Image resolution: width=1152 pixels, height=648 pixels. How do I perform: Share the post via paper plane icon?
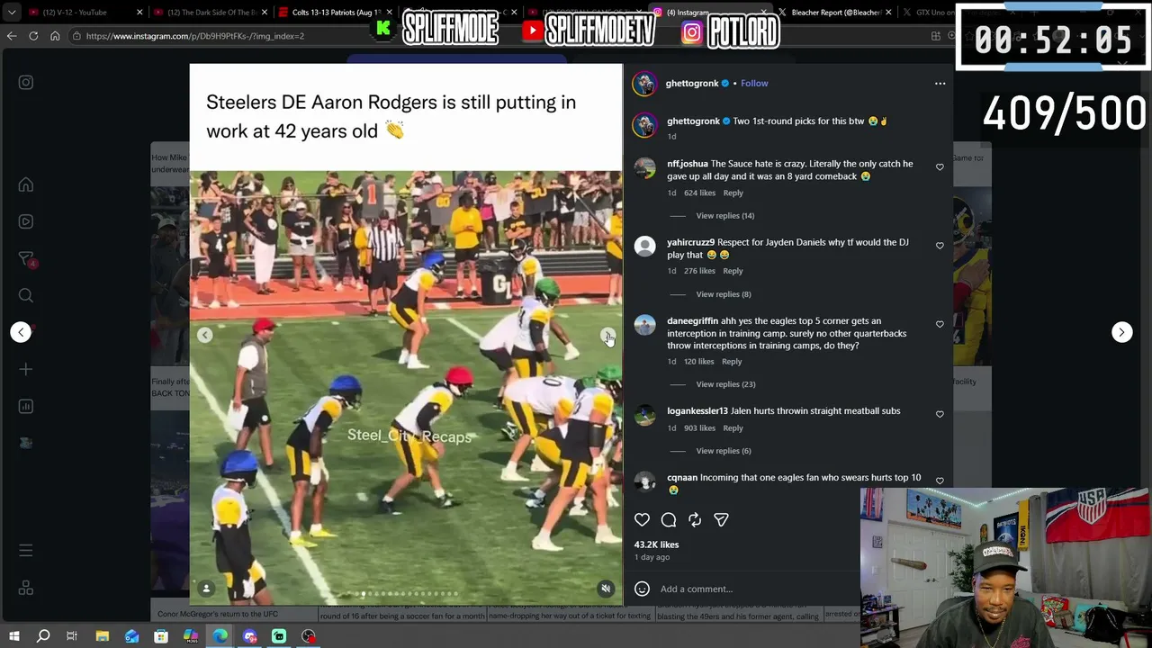721,519
